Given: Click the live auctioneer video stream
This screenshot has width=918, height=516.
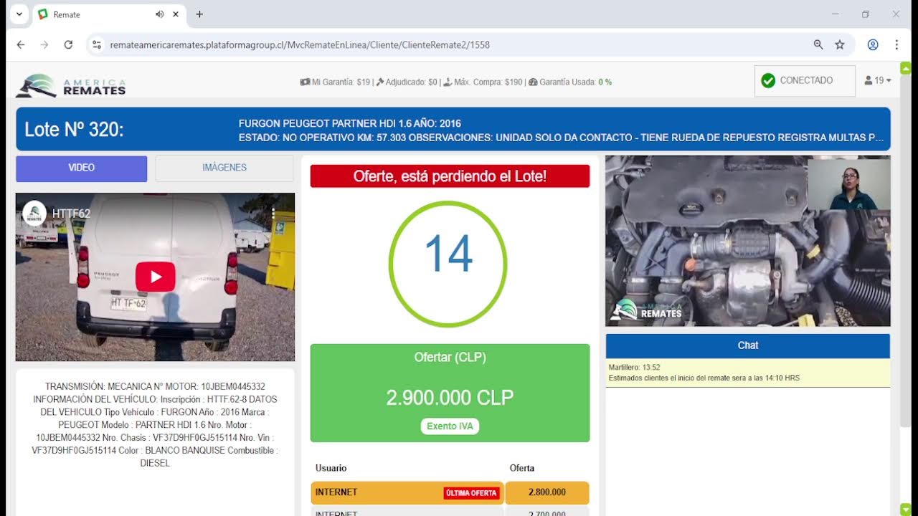Looking at the screenshot, I should coord(748,241).
